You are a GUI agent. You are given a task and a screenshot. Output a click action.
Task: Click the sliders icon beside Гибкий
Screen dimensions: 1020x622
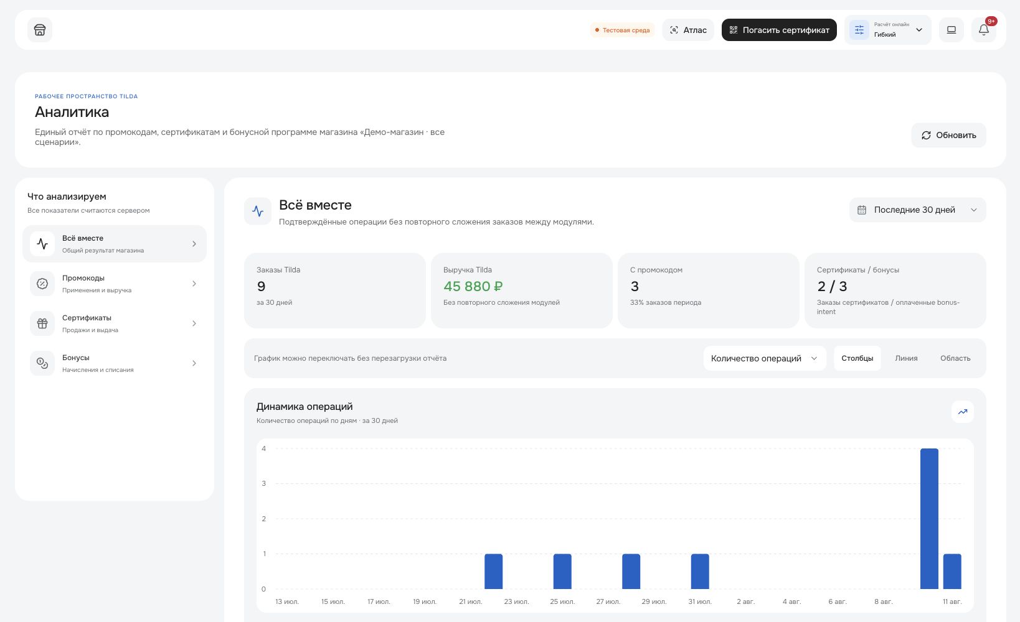click(x=859, y=30)
